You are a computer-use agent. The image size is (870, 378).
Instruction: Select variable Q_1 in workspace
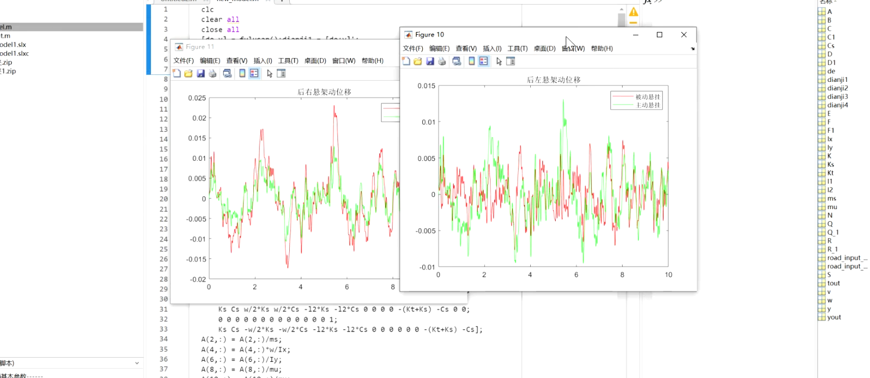click(833, 232)
